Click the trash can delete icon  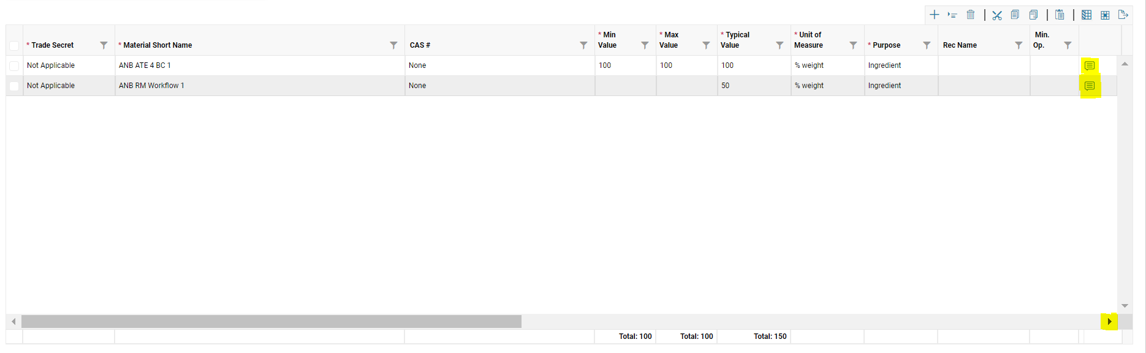point(971,15)
